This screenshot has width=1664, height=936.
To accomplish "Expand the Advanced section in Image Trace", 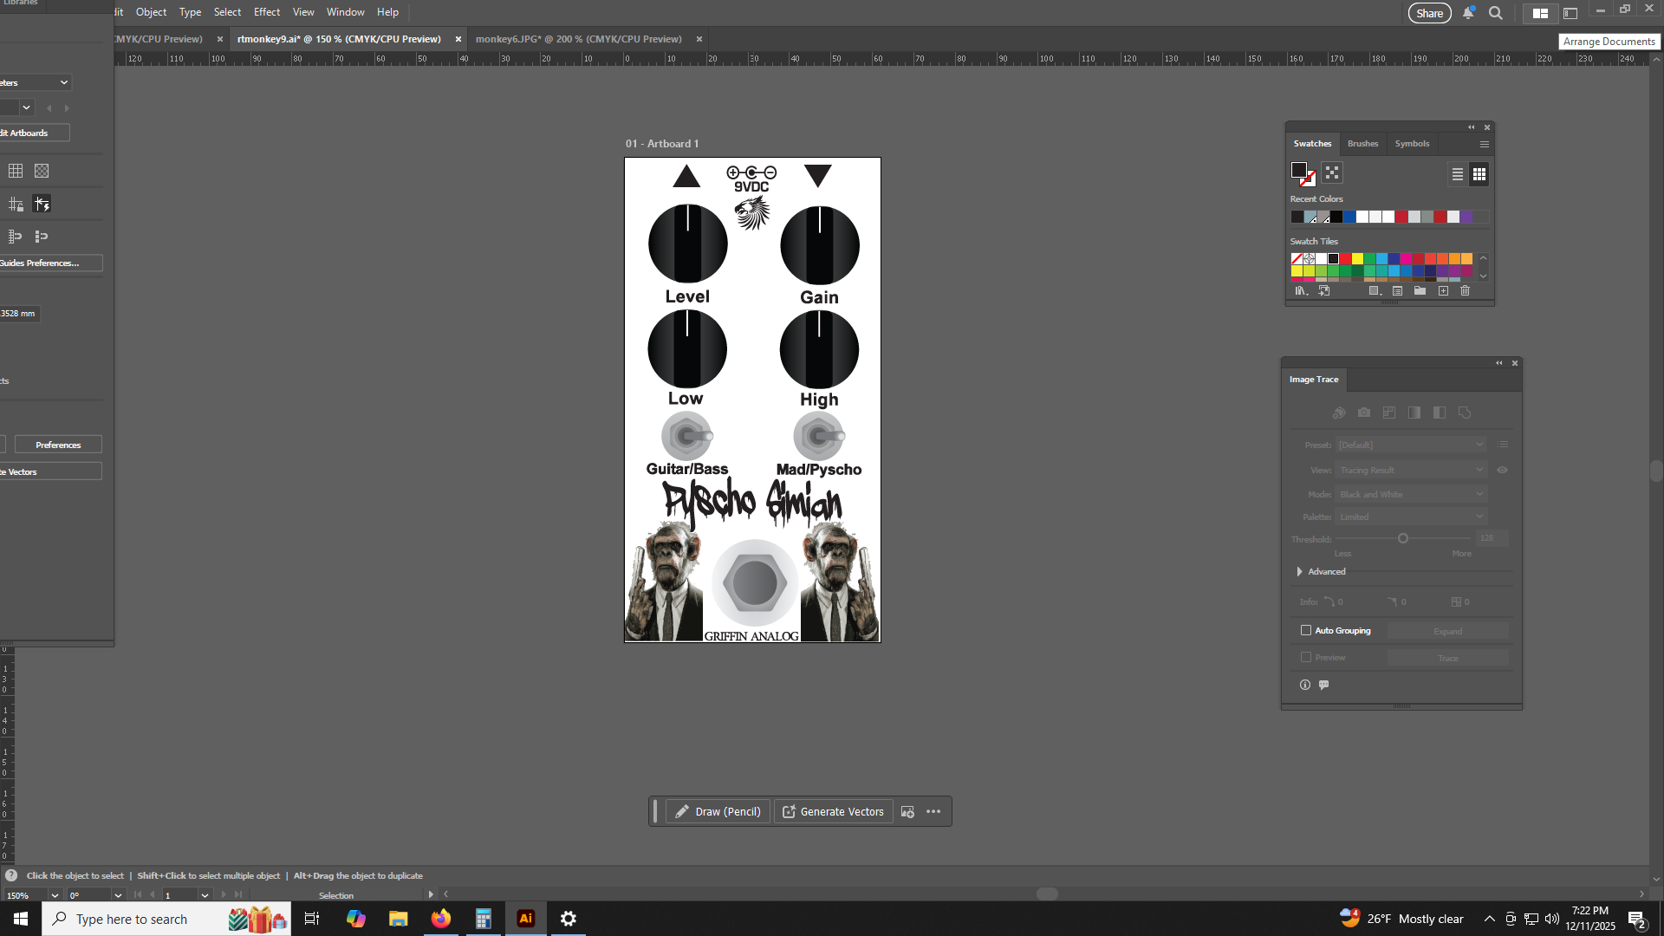I will 1300,572.
